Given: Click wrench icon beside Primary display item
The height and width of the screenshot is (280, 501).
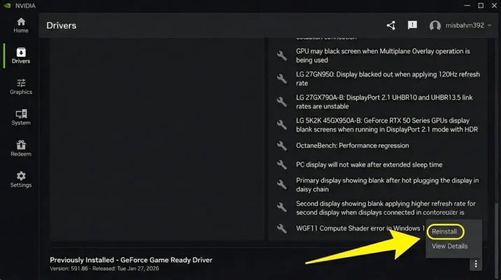Looking at the screenshot, I should pos(281,184).
